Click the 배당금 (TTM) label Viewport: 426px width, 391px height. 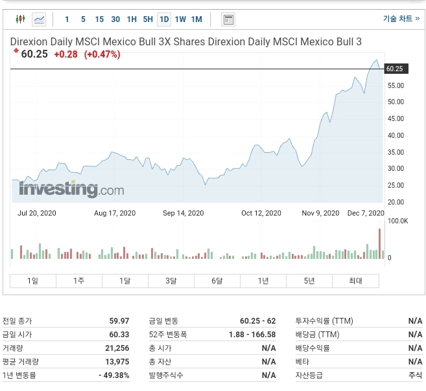318,334
